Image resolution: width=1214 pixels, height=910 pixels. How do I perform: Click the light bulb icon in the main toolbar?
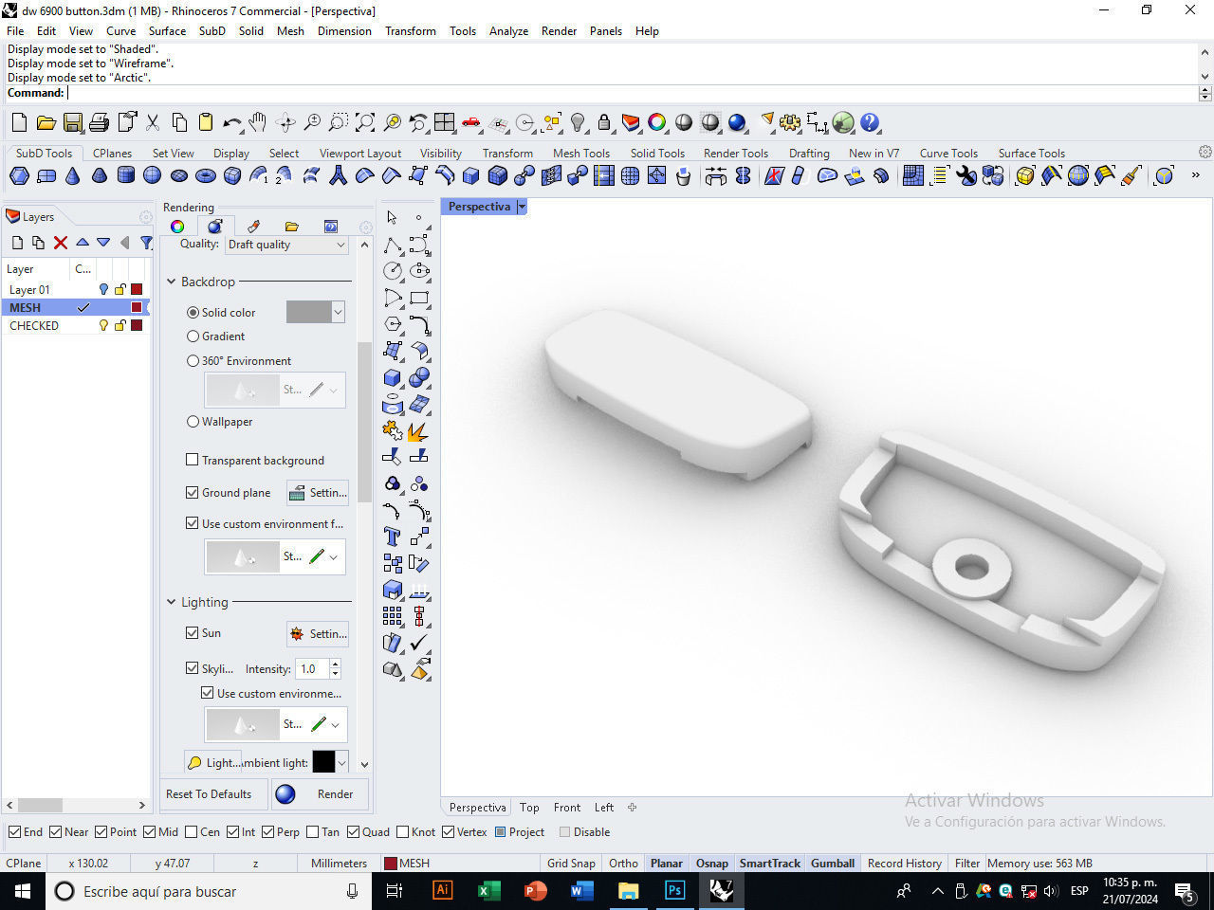click(x=578, y=122)
